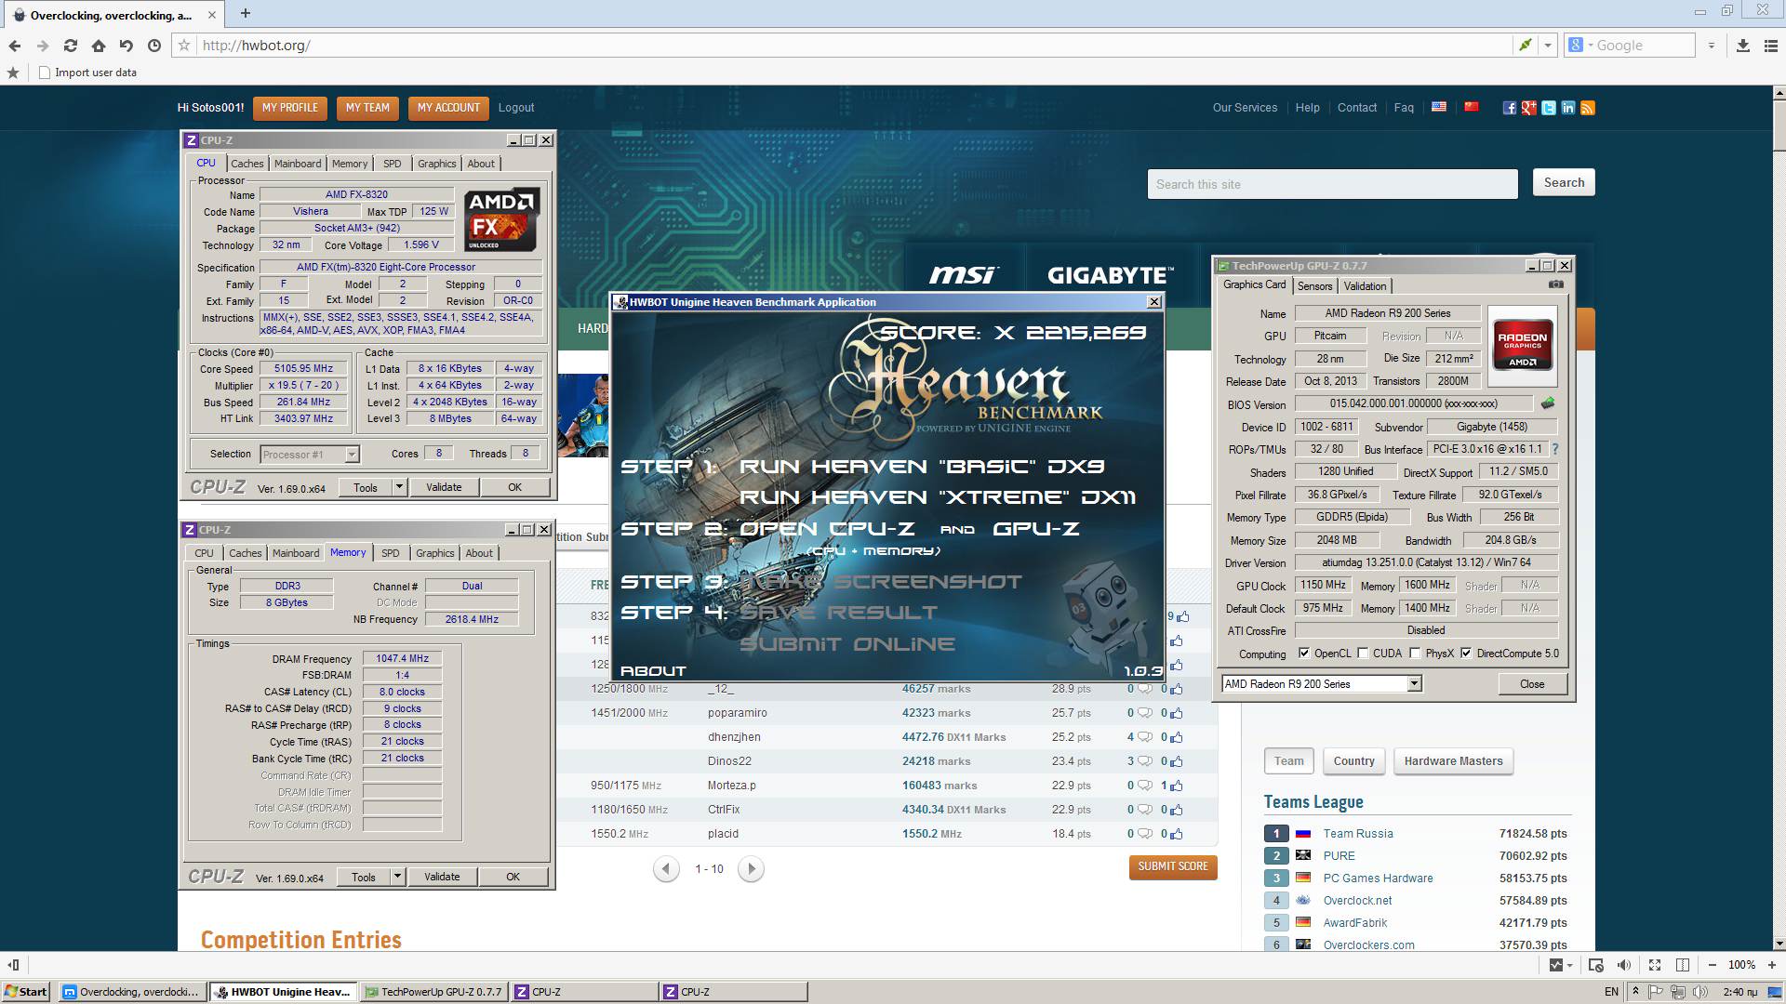Screen dimensions: 1786x1004
Task: Toggle OpenCL checkbox in GPU-Z
Action: click(x=1303, y=654)
